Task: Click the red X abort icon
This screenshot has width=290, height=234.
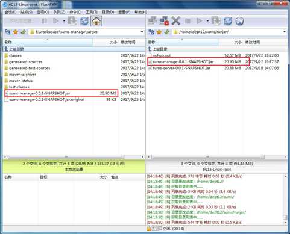Action: tap(176, 21)
